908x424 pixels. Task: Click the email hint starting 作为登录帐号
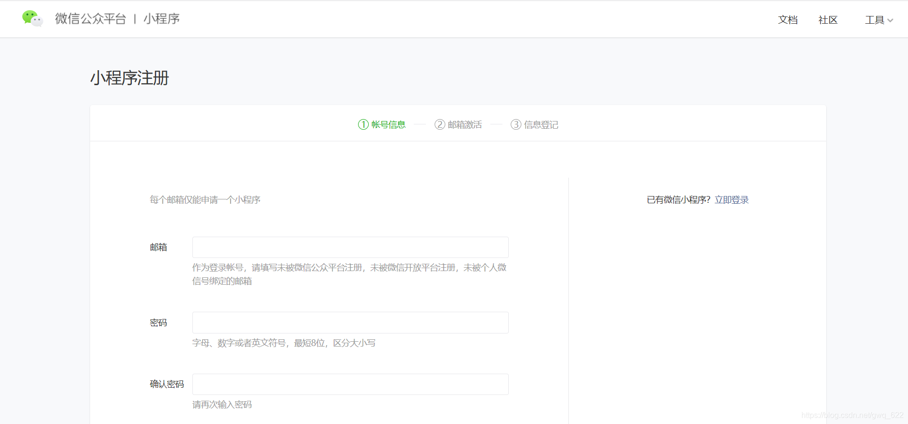(x=349, y=274)
